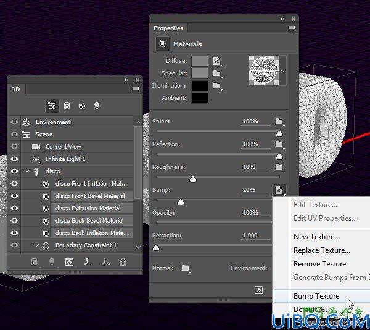Click the mesh calculator icon in 3D panel footer
The width and height of the screenshot is (370, 330).
pos(34,262)
